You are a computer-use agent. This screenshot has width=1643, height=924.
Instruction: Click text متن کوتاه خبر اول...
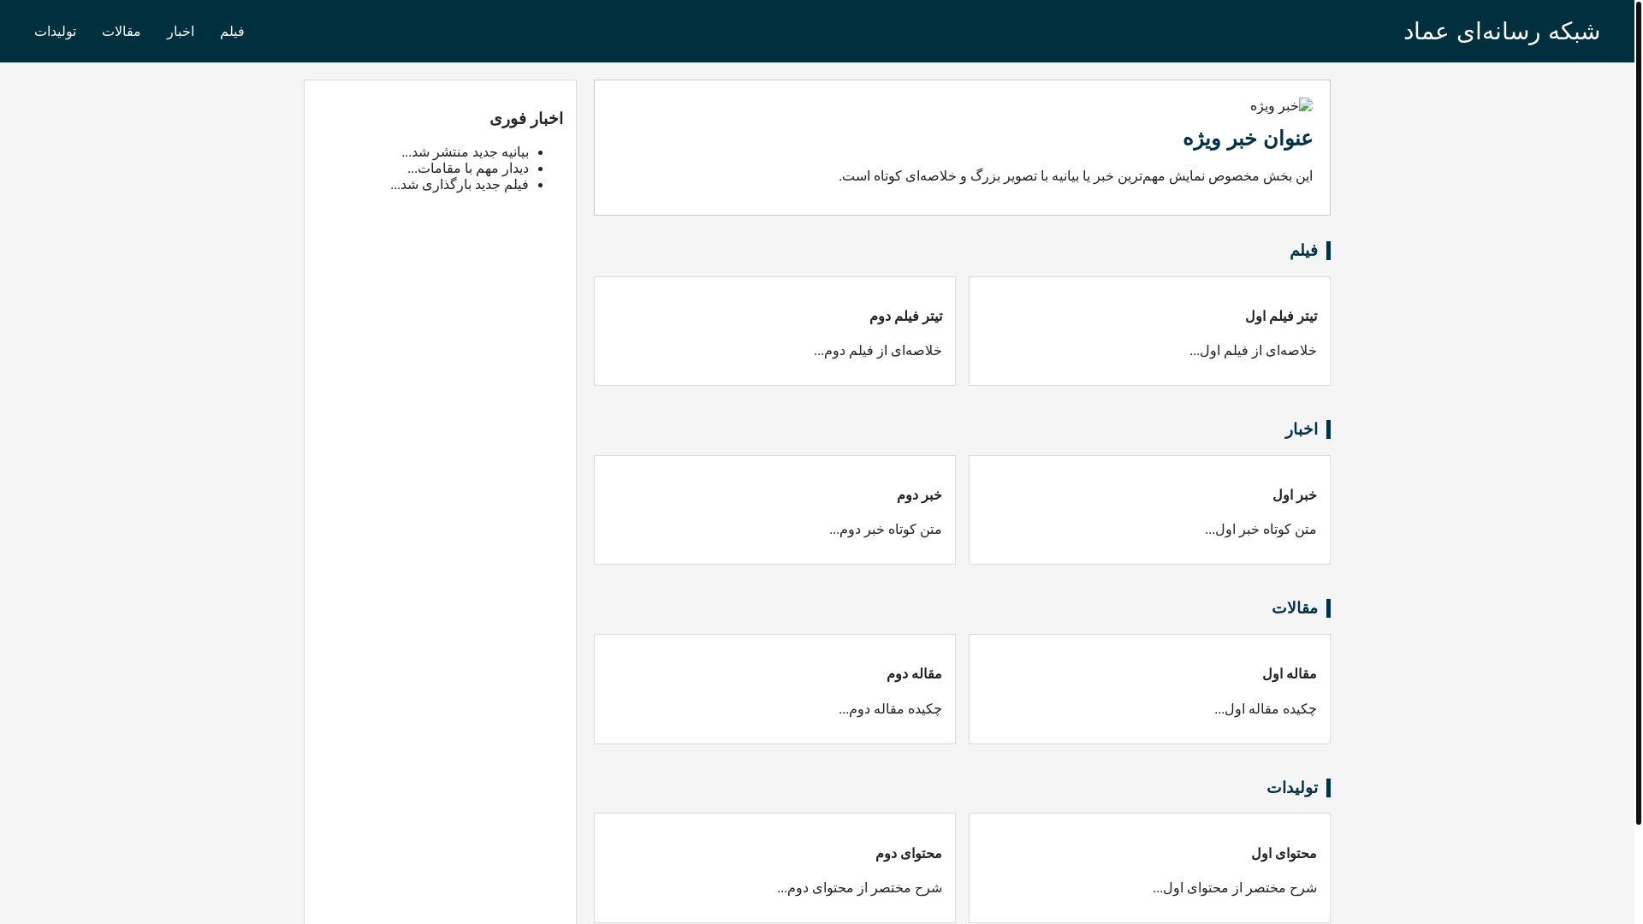click(1260, 530)
